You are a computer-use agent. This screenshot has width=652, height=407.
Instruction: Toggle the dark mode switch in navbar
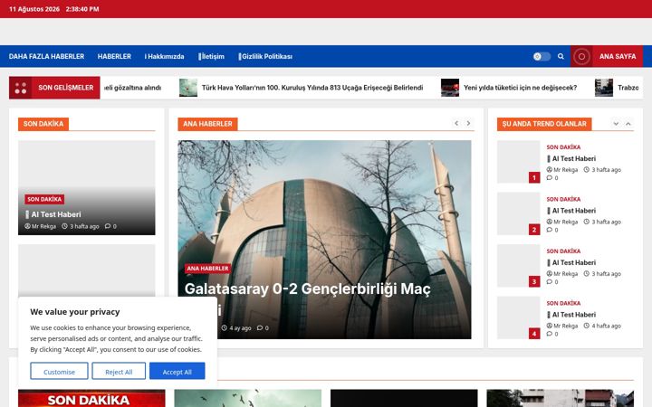[x=542, y=56]
